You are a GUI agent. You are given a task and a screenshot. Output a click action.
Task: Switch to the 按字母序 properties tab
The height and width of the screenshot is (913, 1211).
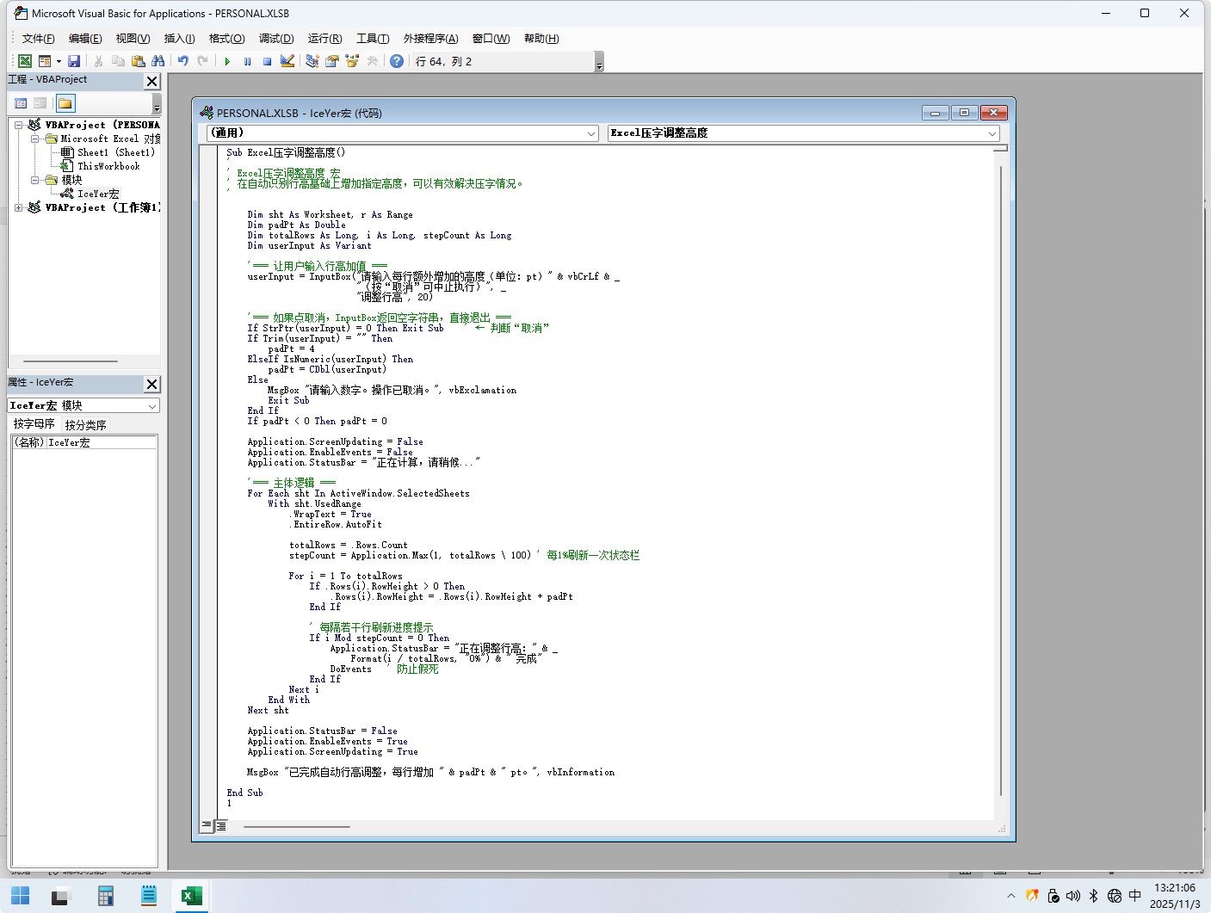[x=34, y=424]
